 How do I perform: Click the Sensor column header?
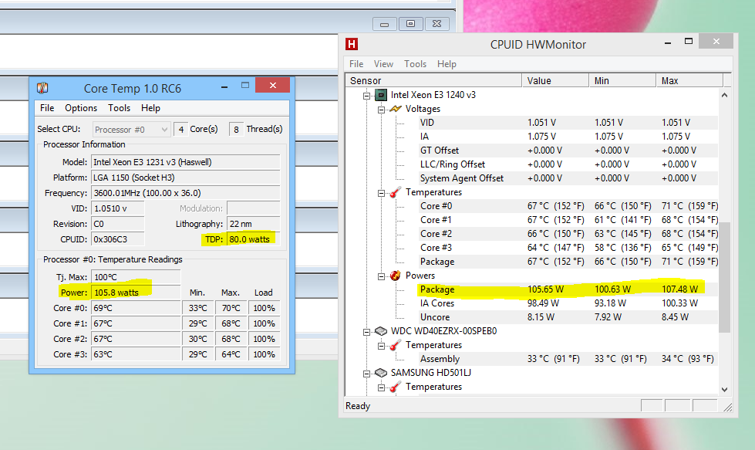pyautogui.click(x=434, y=80)
